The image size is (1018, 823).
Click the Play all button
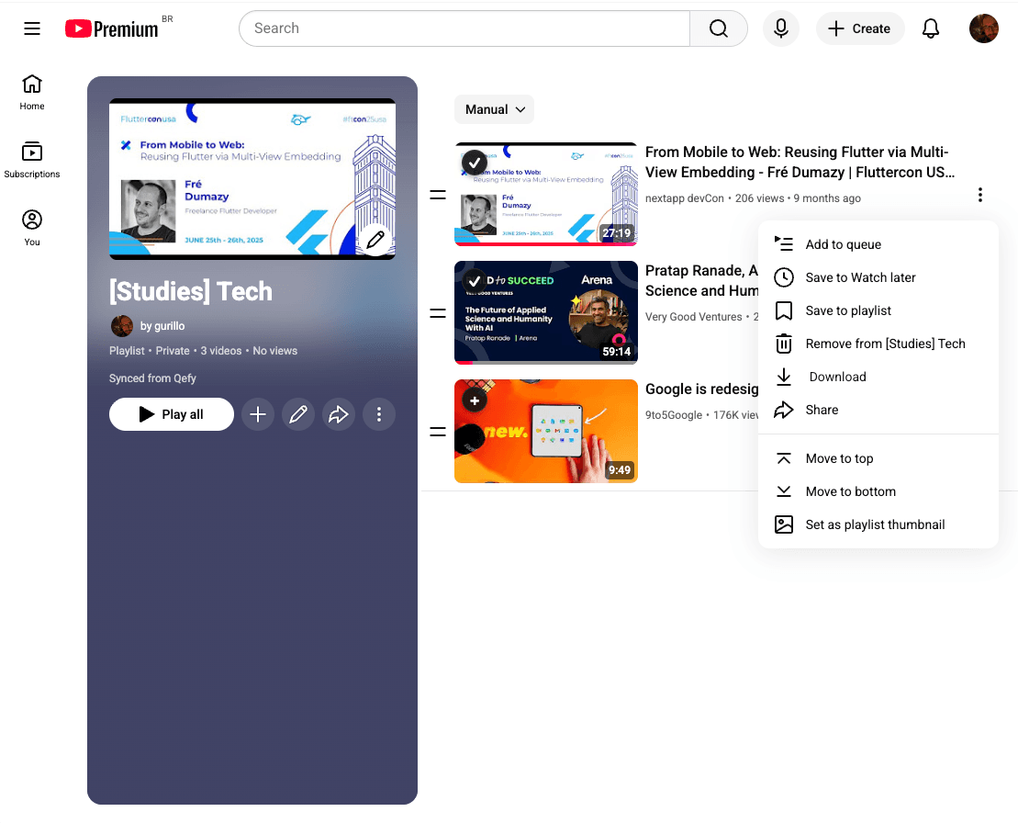click(172, 414)
